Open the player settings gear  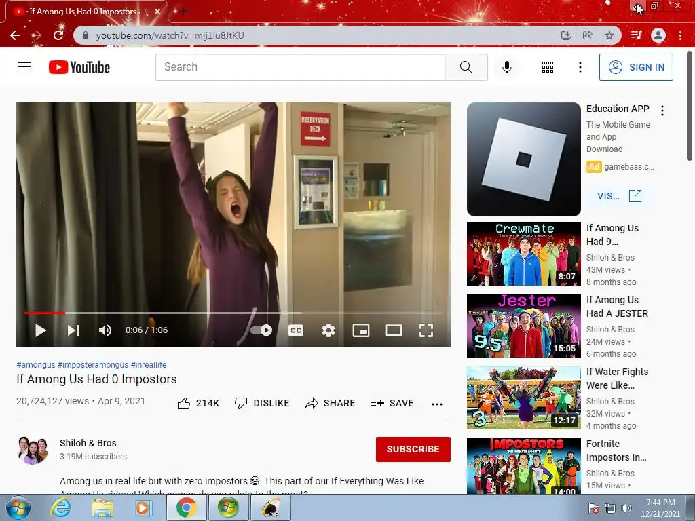(328, 330)
